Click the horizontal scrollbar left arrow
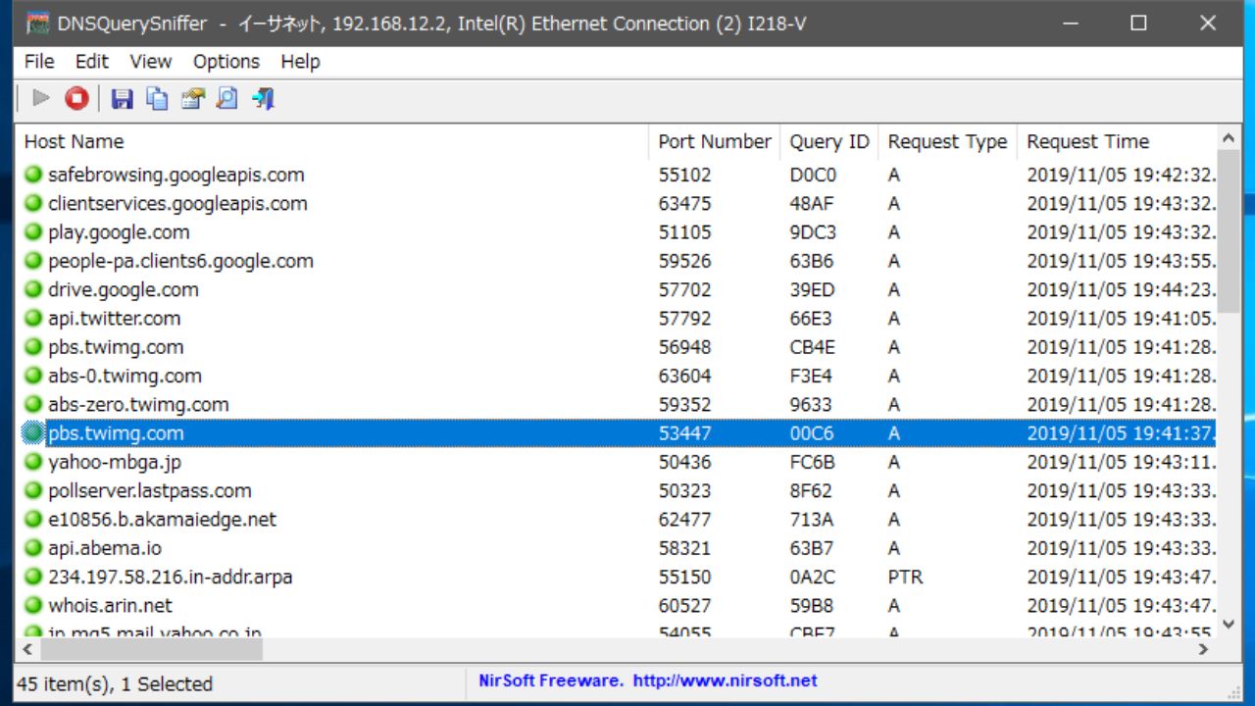The height and width of the screenshot is (706, 1255). click(27, 649)
